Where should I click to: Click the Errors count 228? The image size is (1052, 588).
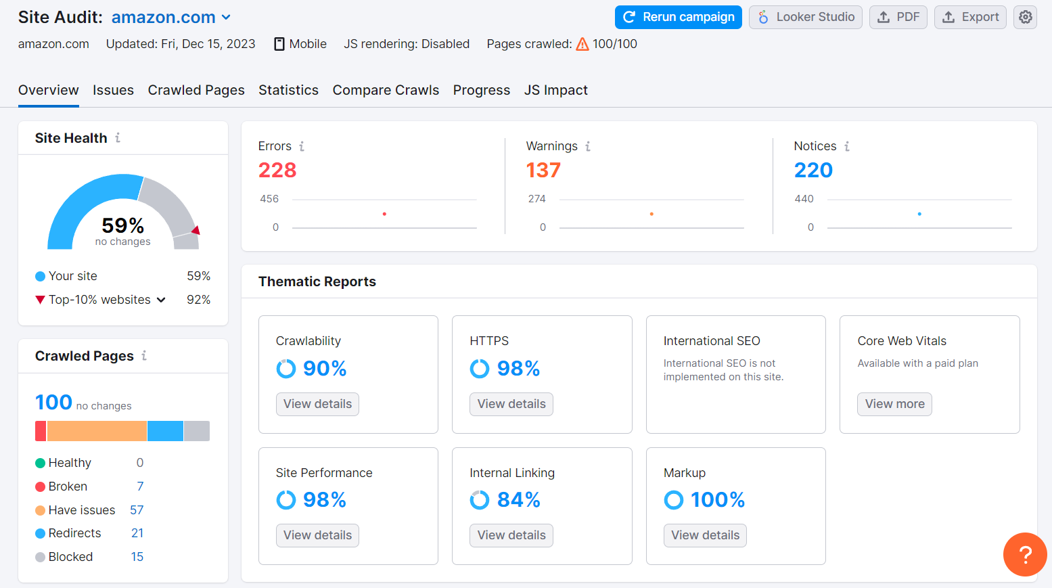coord(277,170)
